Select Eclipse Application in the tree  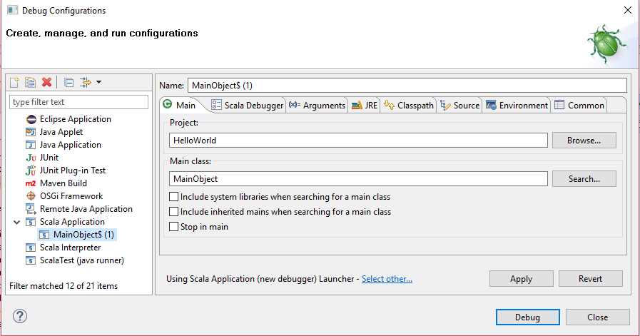[76, 119]
